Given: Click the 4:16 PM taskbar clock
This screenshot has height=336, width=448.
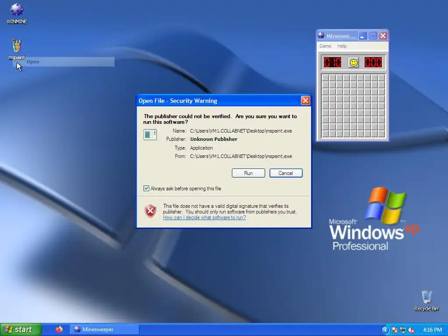Looking at the screenshot, I should (432, 330).
